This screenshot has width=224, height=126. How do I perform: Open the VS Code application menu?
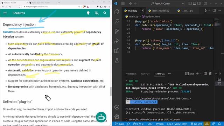click(x=123, y=3)
